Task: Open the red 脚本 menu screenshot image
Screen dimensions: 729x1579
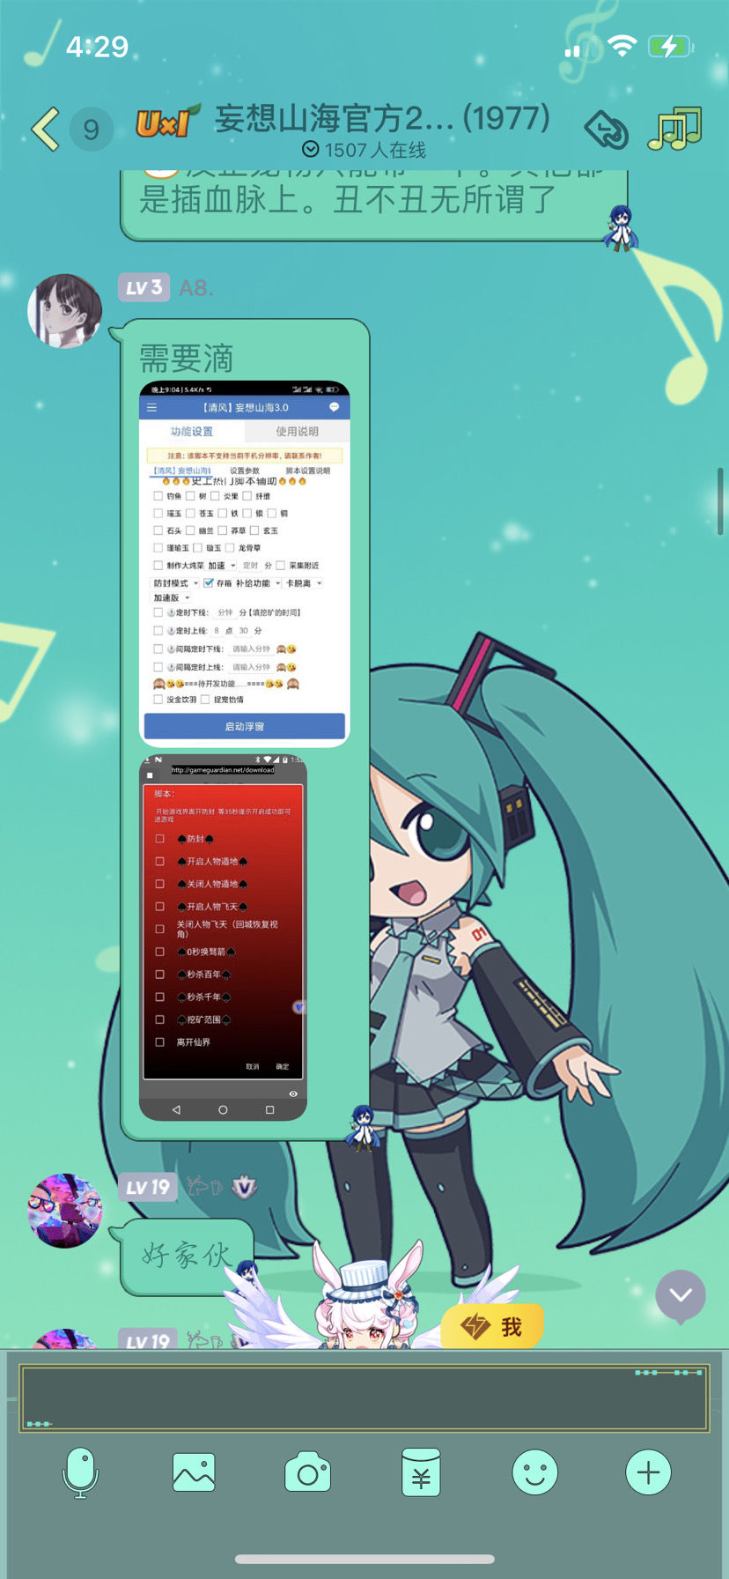Action: point(223,937)
